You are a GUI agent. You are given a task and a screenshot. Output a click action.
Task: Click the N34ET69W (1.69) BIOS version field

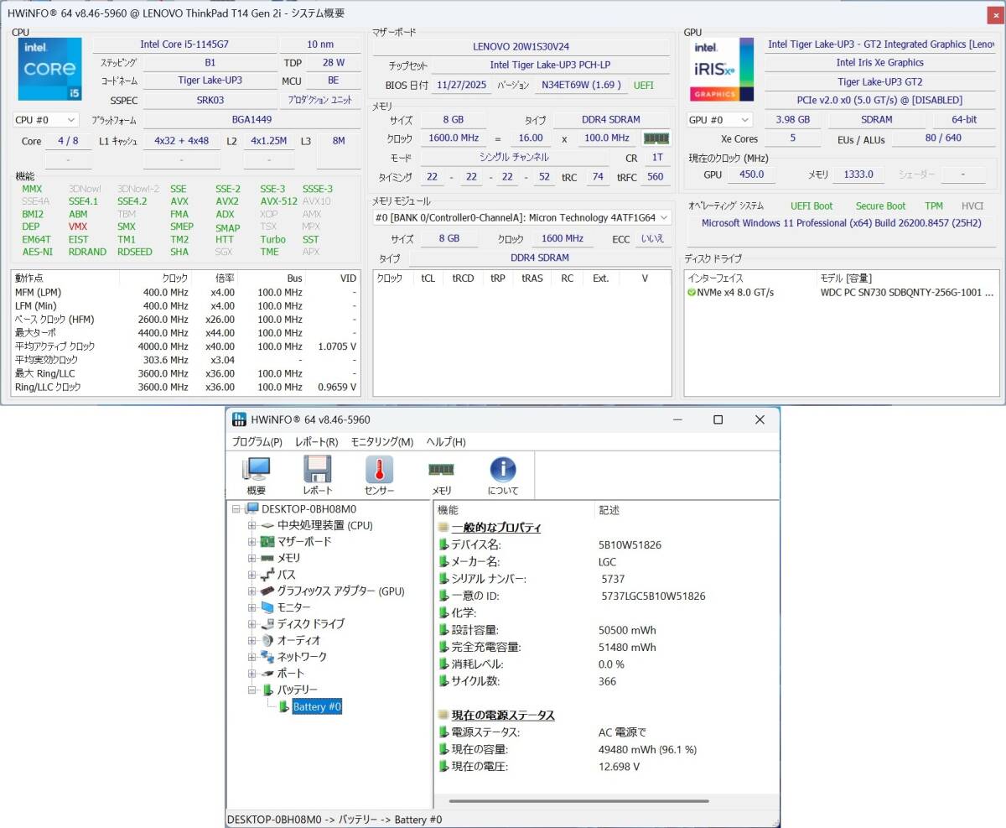[581, 85]
